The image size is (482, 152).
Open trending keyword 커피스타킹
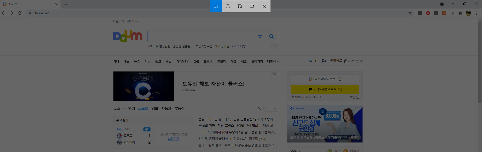coord(239,46)
